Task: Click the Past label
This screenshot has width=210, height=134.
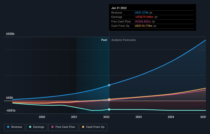Action: tap(104, 40)
